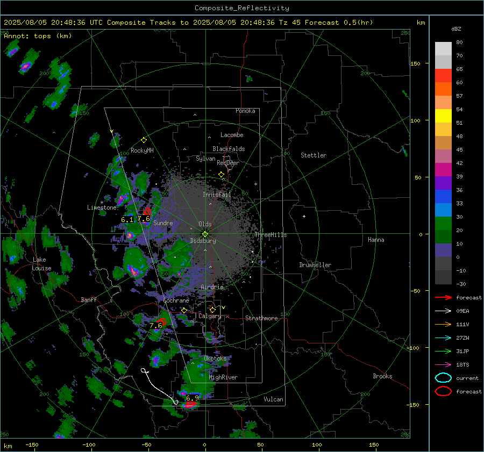Screen dimensions: 484x452
Task: Click the Ponoka town label
Action: point(245,111)
